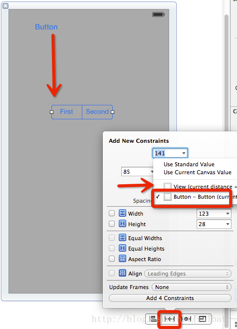This screenshot has width=237, height=329.
Task: Open the top spacing 141 dropdown arrow
Action: (x=184, y=153)
